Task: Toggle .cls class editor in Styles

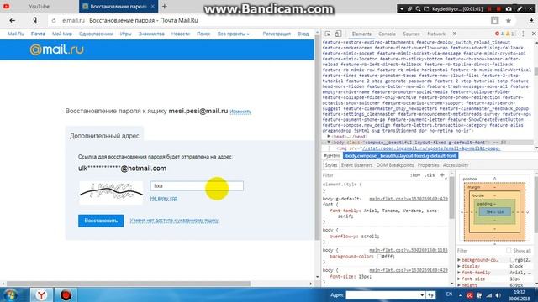Action: [430, 175]
